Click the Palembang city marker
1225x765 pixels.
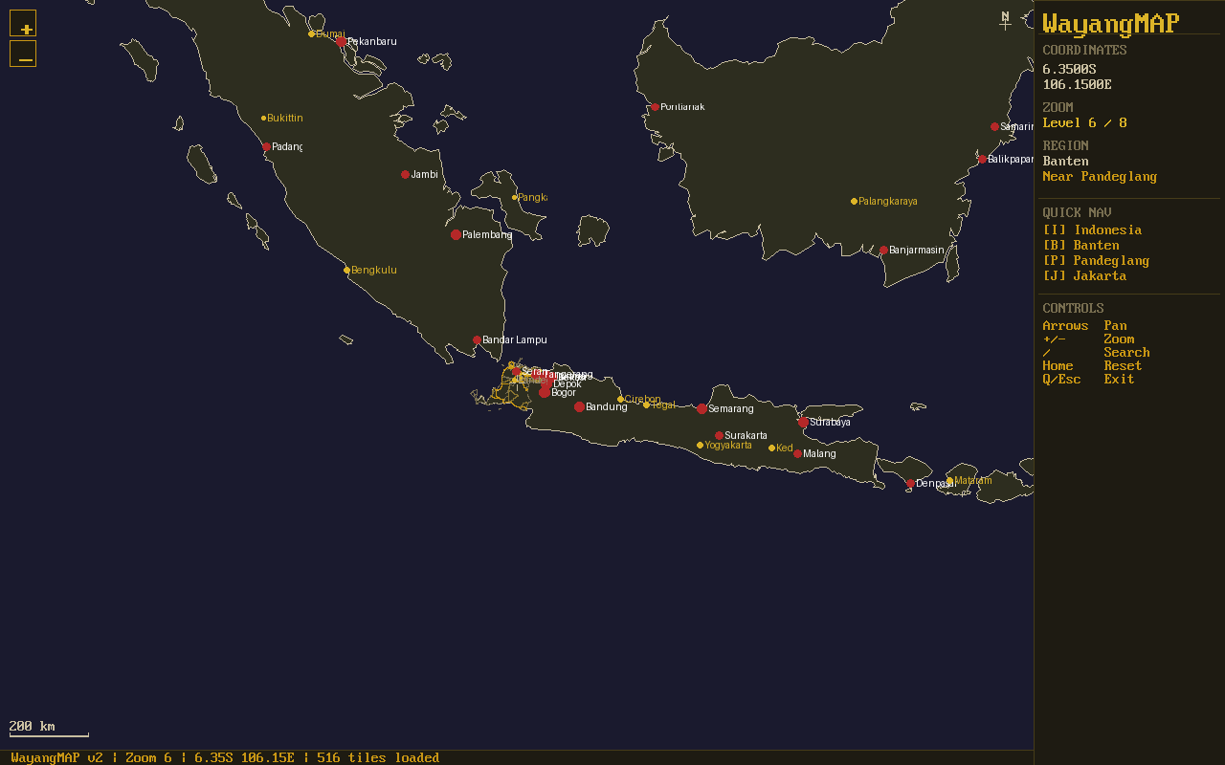(x=455, y=233)
